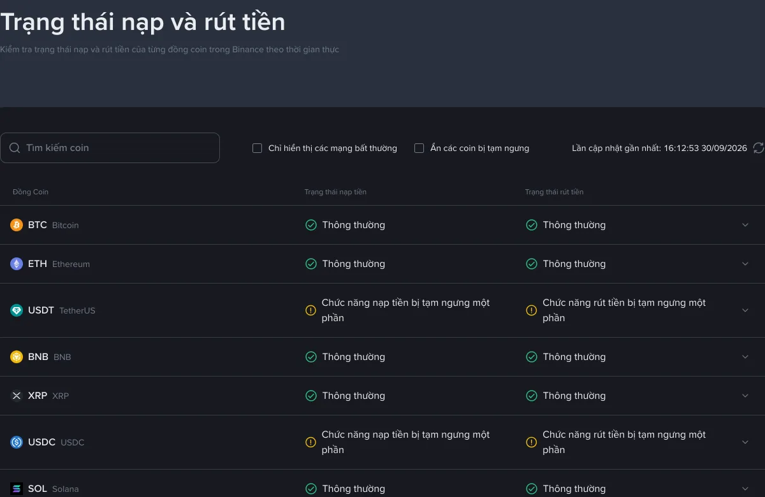Click USDC deposit warning icon
The height and width of the screenshot is (497, 765).
point(311,442)
